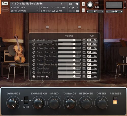This screenshot has height=116, width=127.
Task: Click the pan center icon on pan slider
Action: pyautogui.click(x=95, y=11)
